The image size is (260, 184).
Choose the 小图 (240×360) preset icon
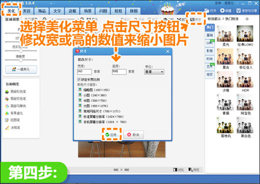(x=80, y=95)
